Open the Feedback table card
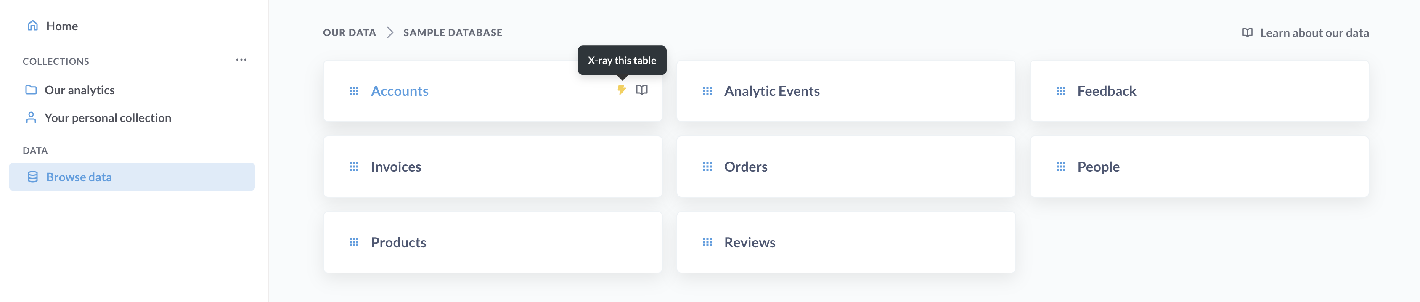This screenshot has height=302, width=1420. [1198, 91]
